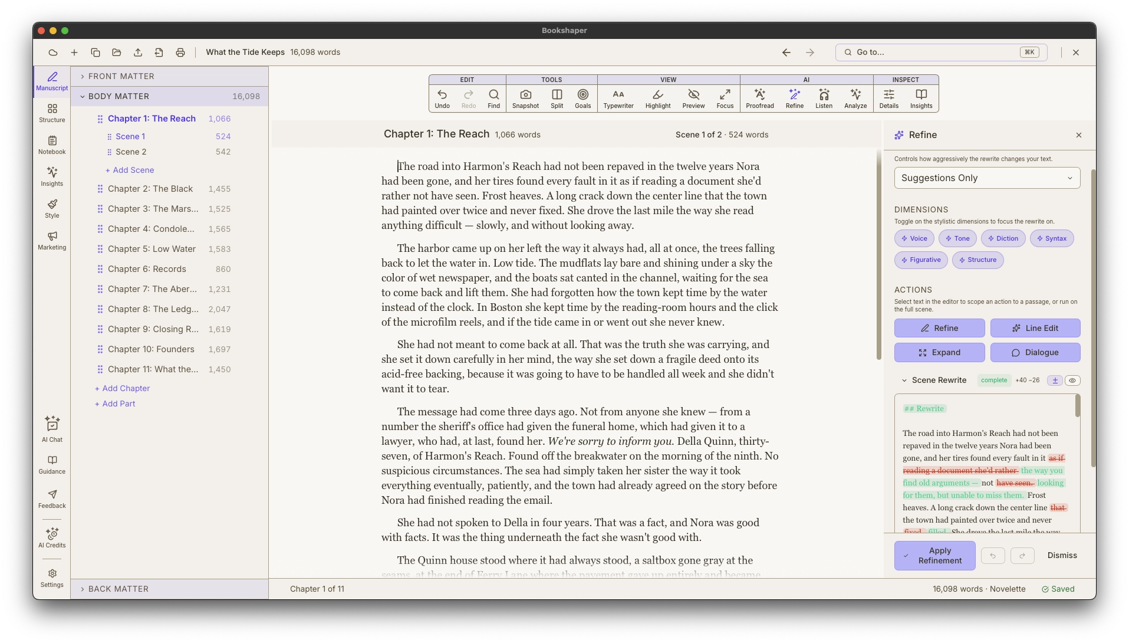Toggle Typewriter view mode
This screenshot has height=643, width=1129.
(618, 99)
